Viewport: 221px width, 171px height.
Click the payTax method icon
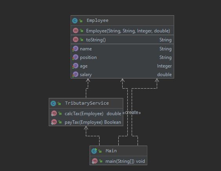click(x=54, y=122)
